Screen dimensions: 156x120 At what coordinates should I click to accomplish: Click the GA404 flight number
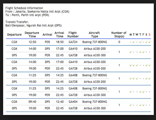73,102
